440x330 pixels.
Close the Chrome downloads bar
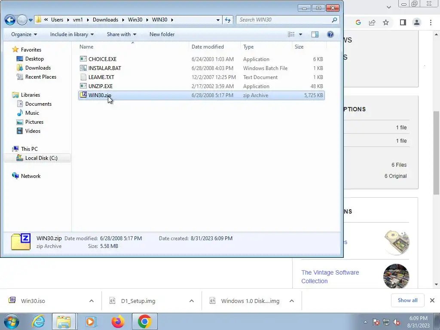tap(432, 300)
